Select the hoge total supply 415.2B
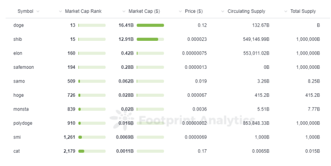The width and height of the screenshot is (331, 166). (312, 95)
